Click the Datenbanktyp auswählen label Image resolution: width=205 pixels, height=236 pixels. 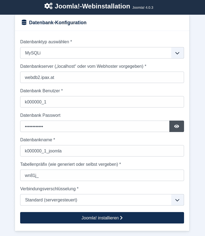46,42
